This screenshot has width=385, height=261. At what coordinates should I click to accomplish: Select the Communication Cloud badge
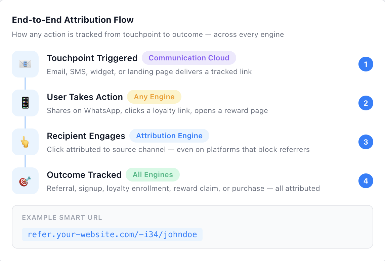189,58
